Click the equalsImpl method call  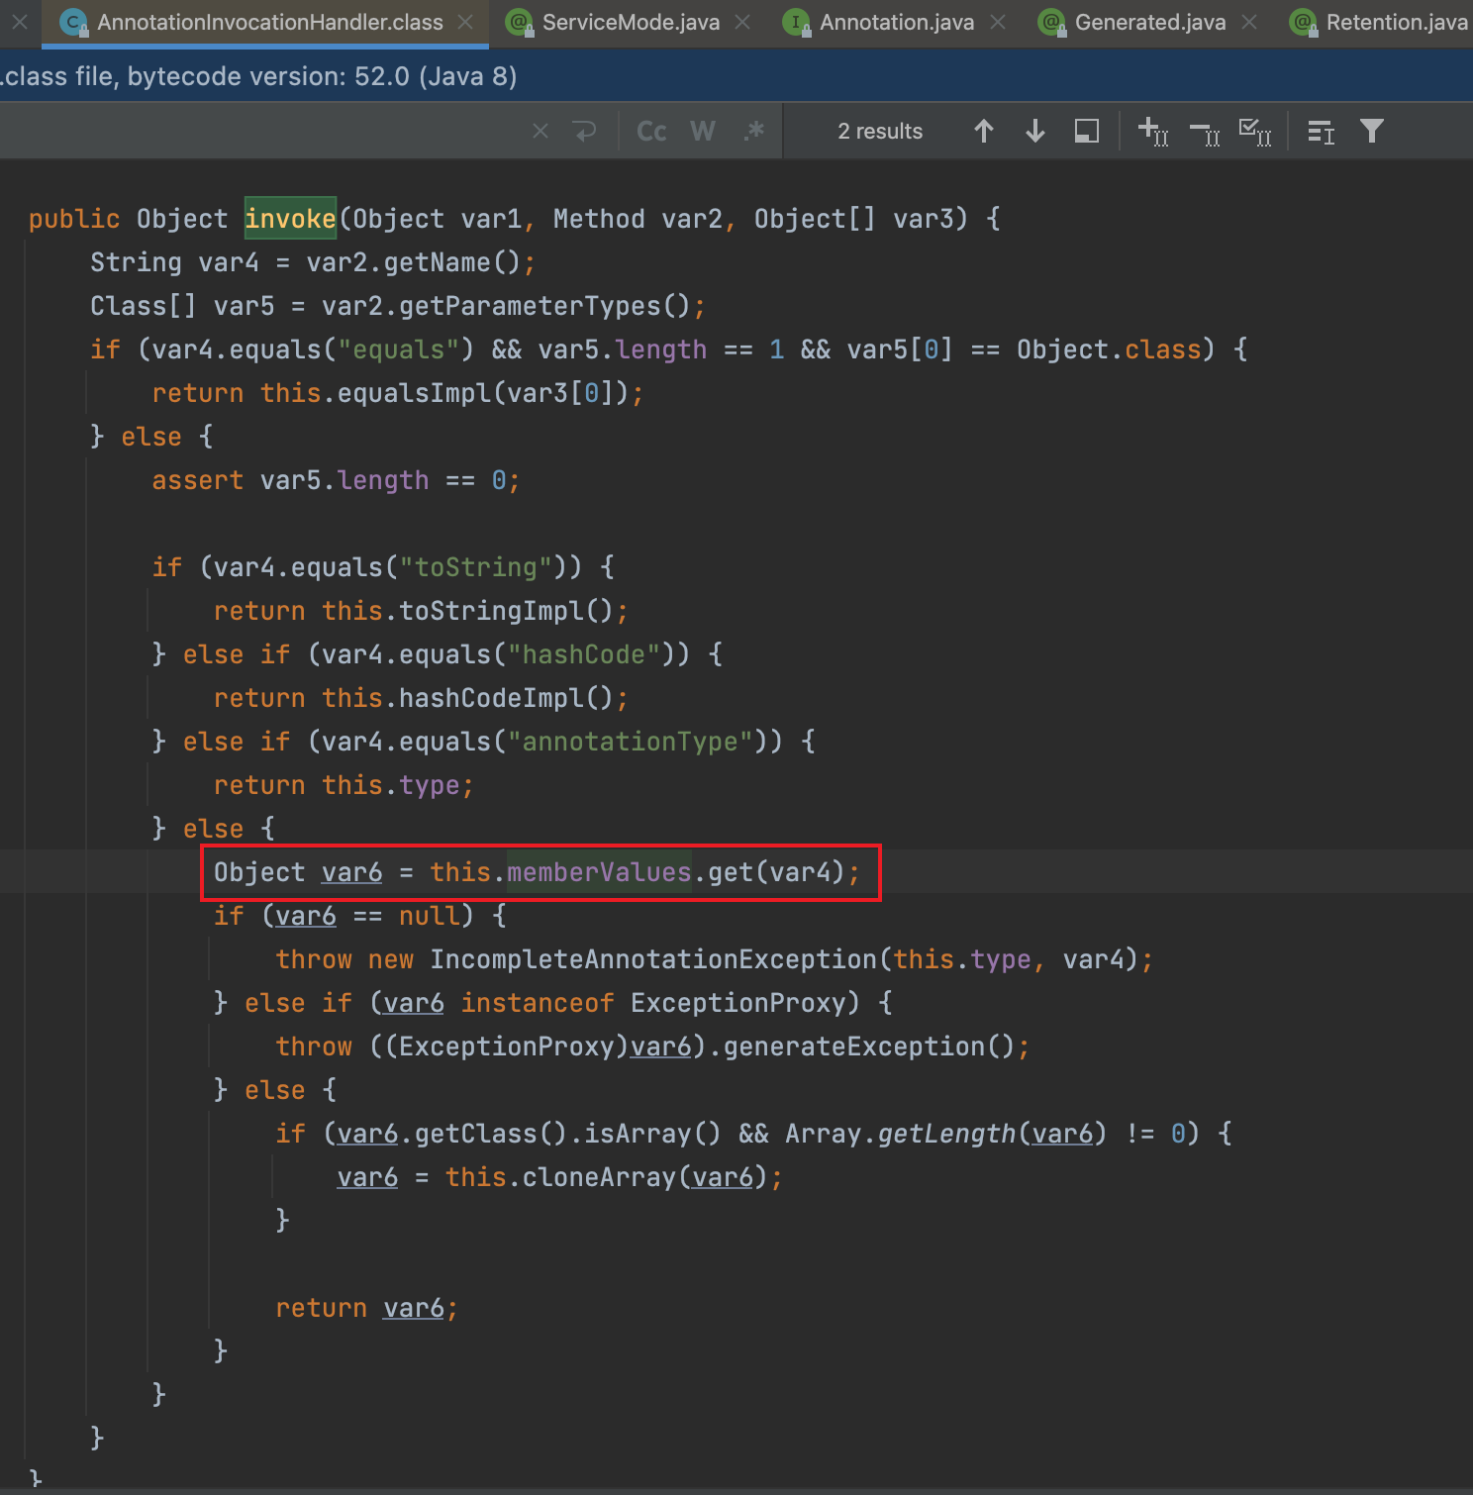pos(414,392)
